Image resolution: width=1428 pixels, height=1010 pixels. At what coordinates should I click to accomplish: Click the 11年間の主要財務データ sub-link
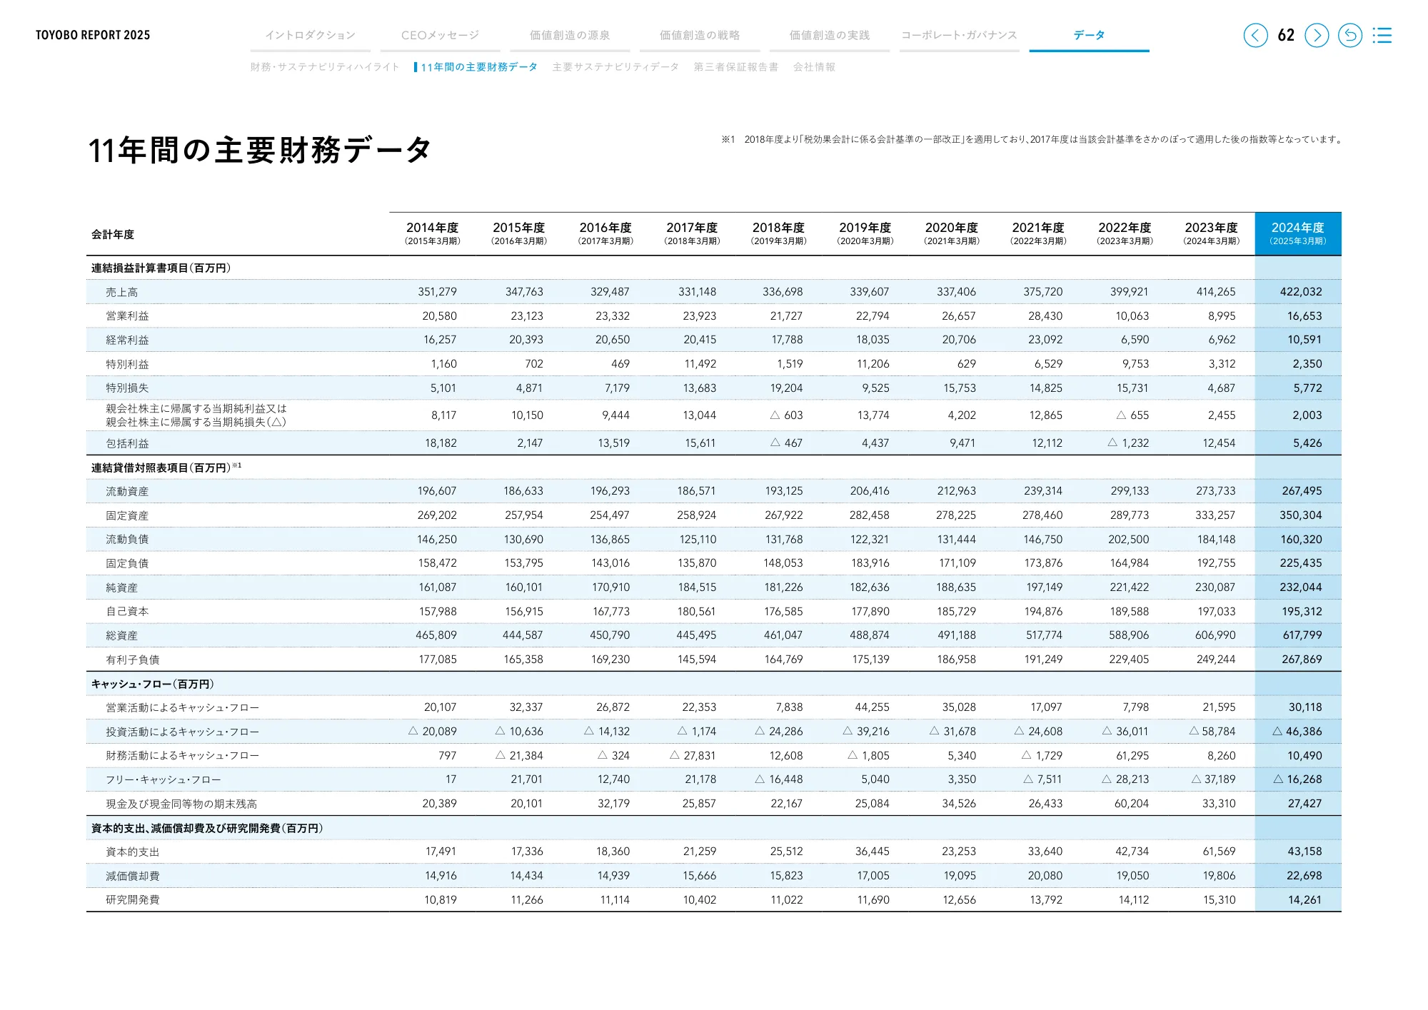[x=478, y=67]
